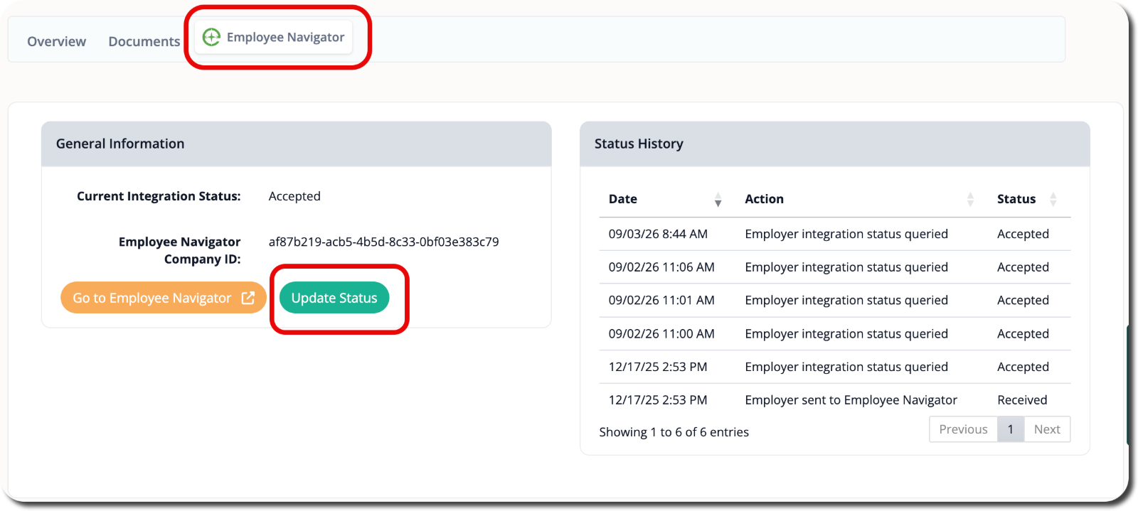Click the 12/17/25 2:53 PM queried row action
This screenshot has height=511, width=1138.
(846, 367)
